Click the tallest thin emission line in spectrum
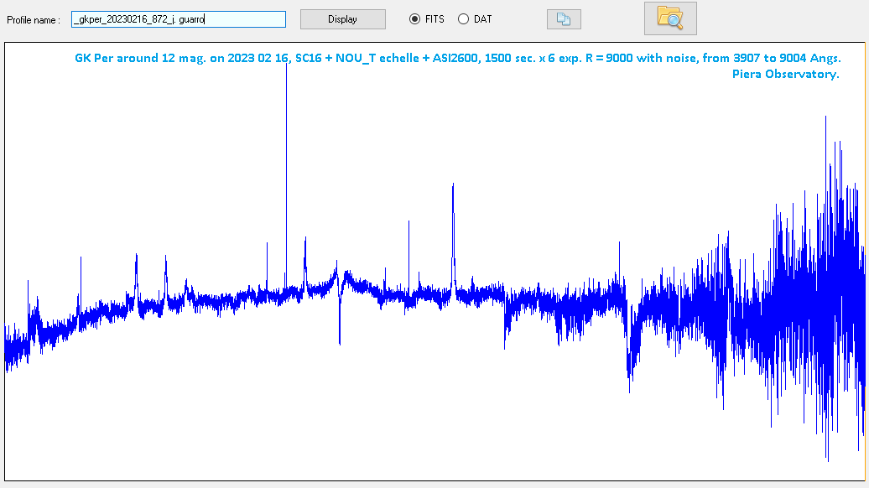Viewport: 869px width, 488px height. point(286,168)
